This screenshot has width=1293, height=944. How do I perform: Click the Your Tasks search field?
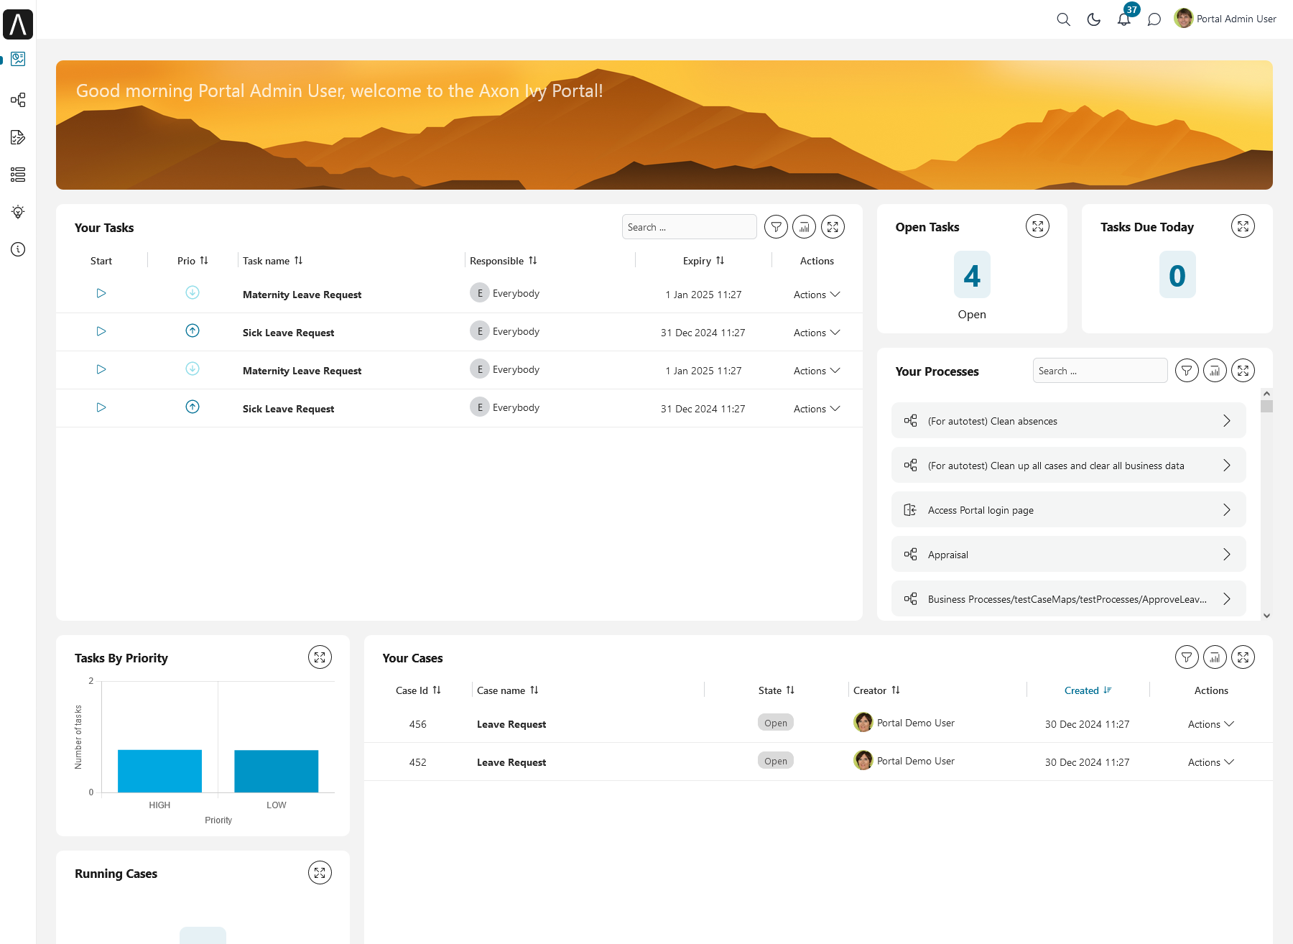click(x=690, y=227)
